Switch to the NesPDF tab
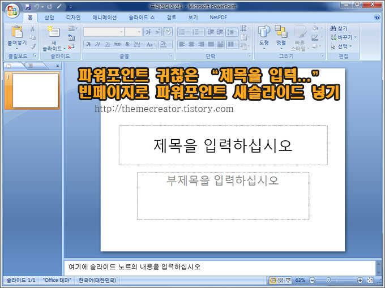 [x=219, y=18]
